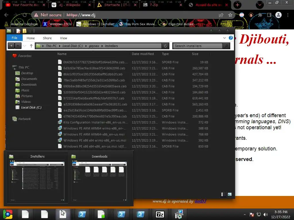Open the File tab in Explorer

[x=14, y=38]
